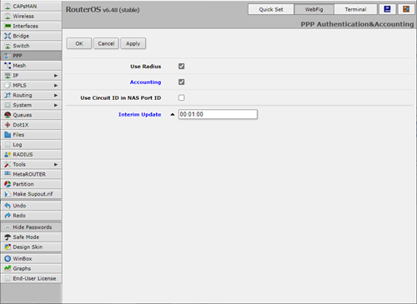
Task: Click the End-User License icon
Action: tap(8, 278)
